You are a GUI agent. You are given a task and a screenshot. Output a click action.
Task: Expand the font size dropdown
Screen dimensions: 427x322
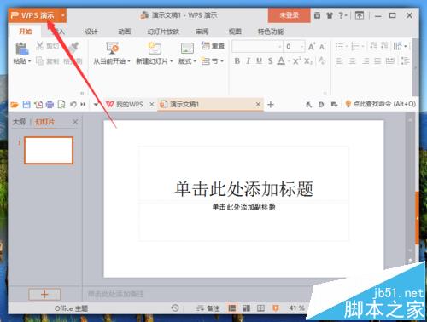301,47
